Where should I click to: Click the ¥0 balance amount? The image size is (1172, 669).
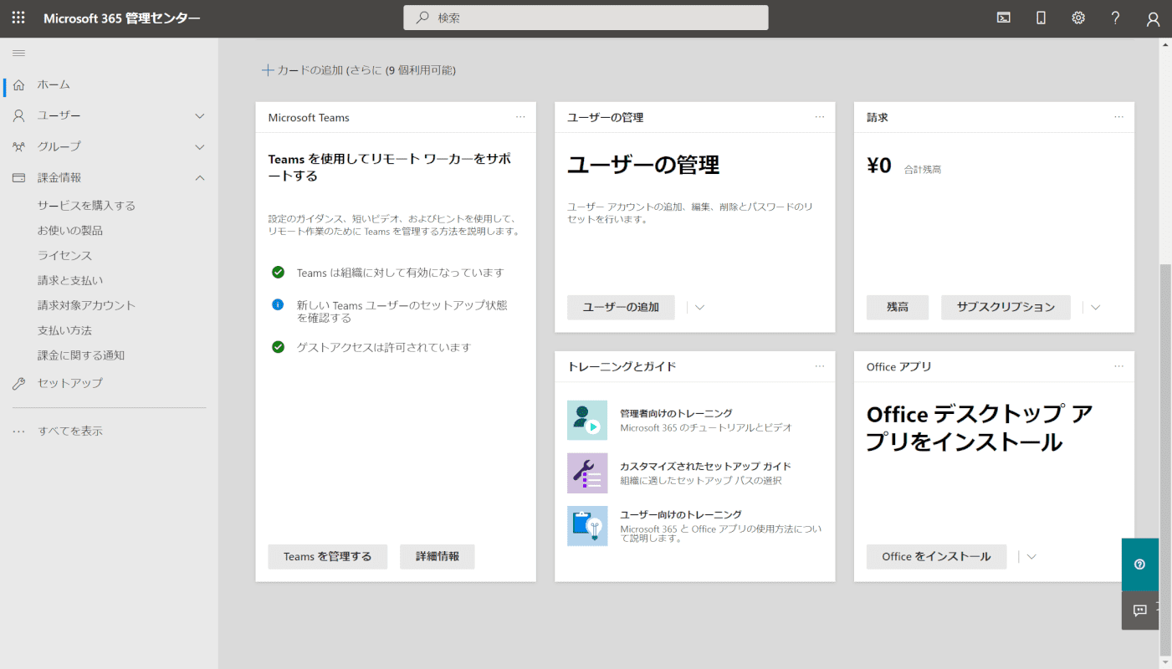coord(879,166)
